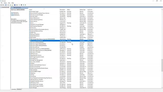Viewport: 163px width, 92px height.
Task: Open the Action menu
Action: pos(5,3)
